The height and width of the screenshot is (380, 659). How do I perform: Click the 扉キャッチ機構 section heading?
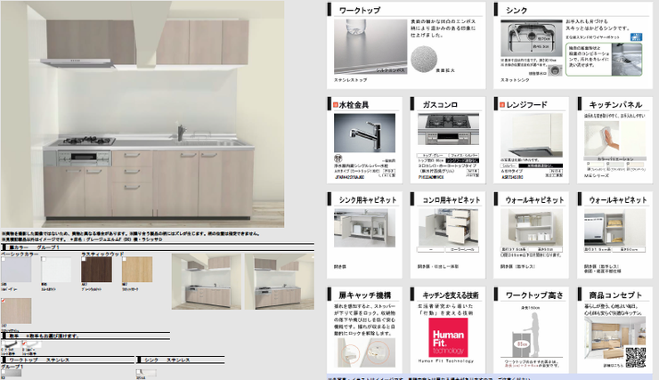click(365, 295)
